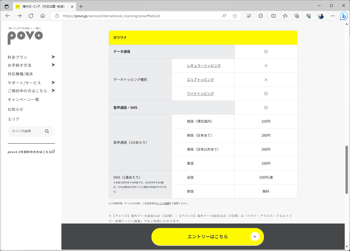Click the レギュラートッピング link
Screen dimensions: 350x251
click(x=204, y=66)
